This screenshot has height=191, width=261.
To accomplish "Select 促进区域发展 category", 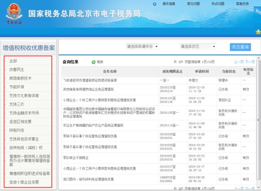I will point(20,122).
